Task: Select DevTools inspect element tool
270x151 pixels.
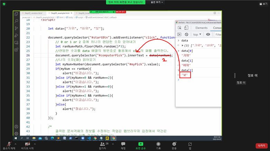Action: [x=180, y=28]
